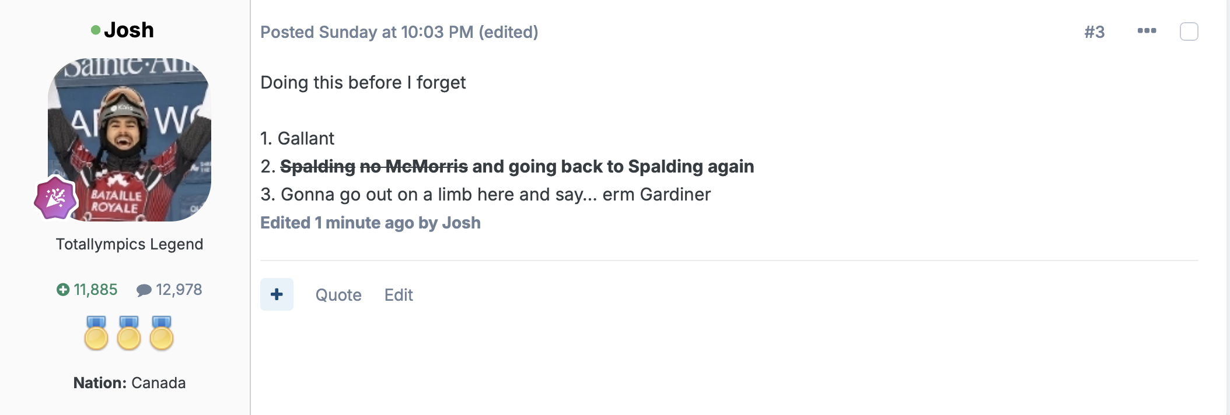Click the 12,978 post count number
Viewport: 1230px width, 415px height.
pyautogui.click(x=179, y=290)
